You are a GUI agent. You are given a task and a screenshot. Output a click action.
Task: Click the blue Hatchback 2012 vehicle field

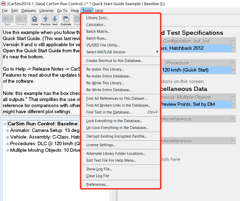pos(196,48)
